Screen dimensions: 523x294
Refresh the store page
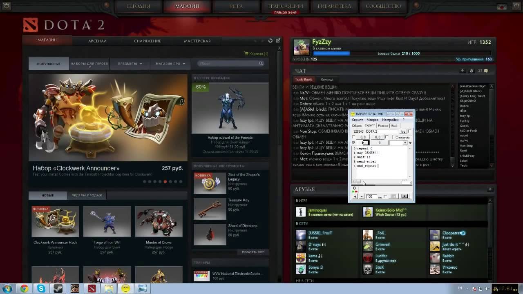[x=270, y=41]
